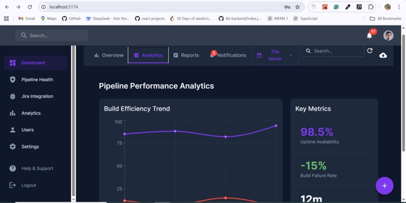Open Settings in the sidebar

click(x=35, y=147)
